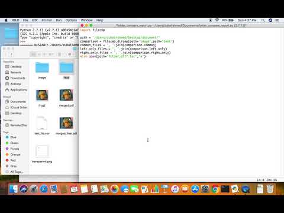Switch Finder to icon view

[34, 54]
